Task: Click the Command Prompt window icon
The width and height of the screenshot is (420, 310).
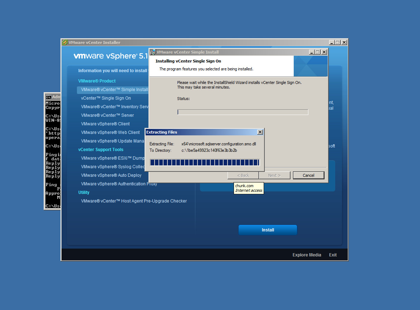Action: (48, 97)
